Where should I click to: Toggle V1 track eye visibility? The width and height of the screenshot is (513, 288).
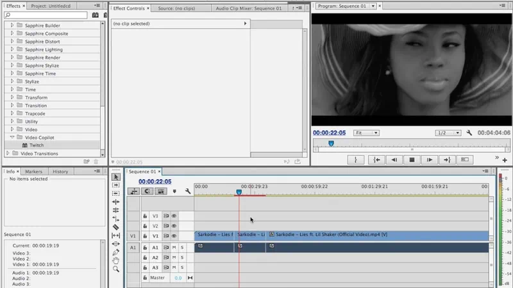pyautogui.click(x=174, y=236)
